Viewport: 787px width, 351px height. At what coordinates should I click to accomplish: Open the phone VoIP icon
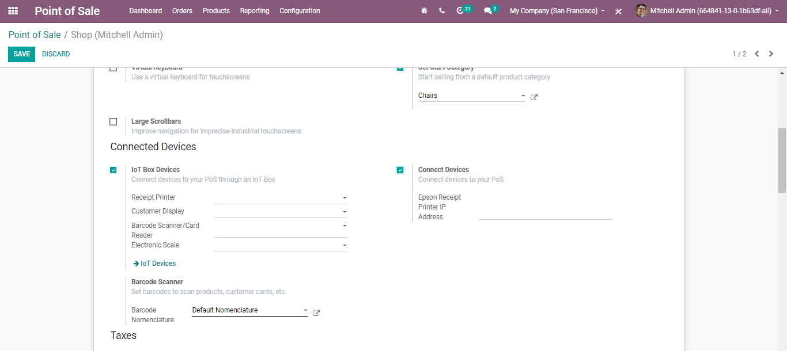click(x=442, y=11)
